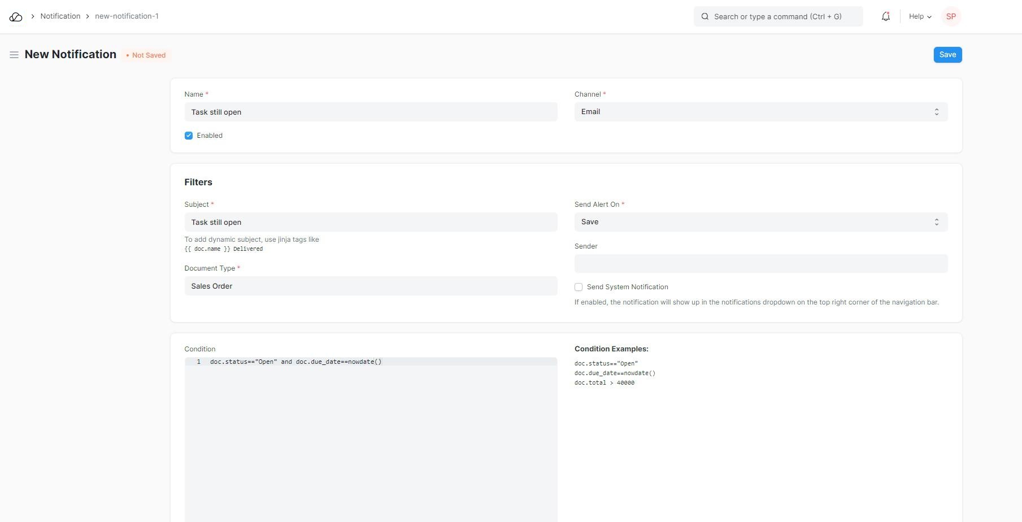Focus the Subject text field
1022x522 pixels.
(x=371, y=222)
